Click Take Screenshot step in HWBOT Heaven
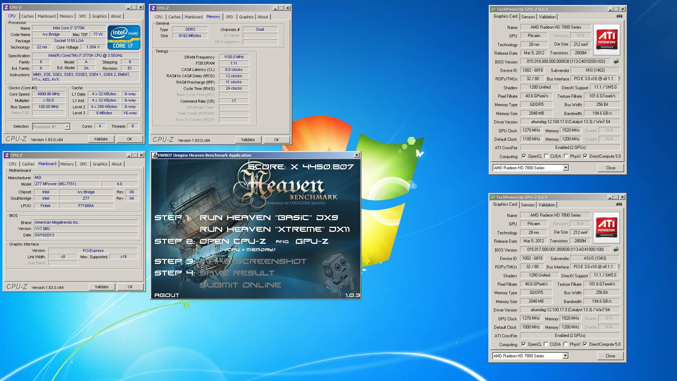677x381 pixels. [x=254, y=261]
